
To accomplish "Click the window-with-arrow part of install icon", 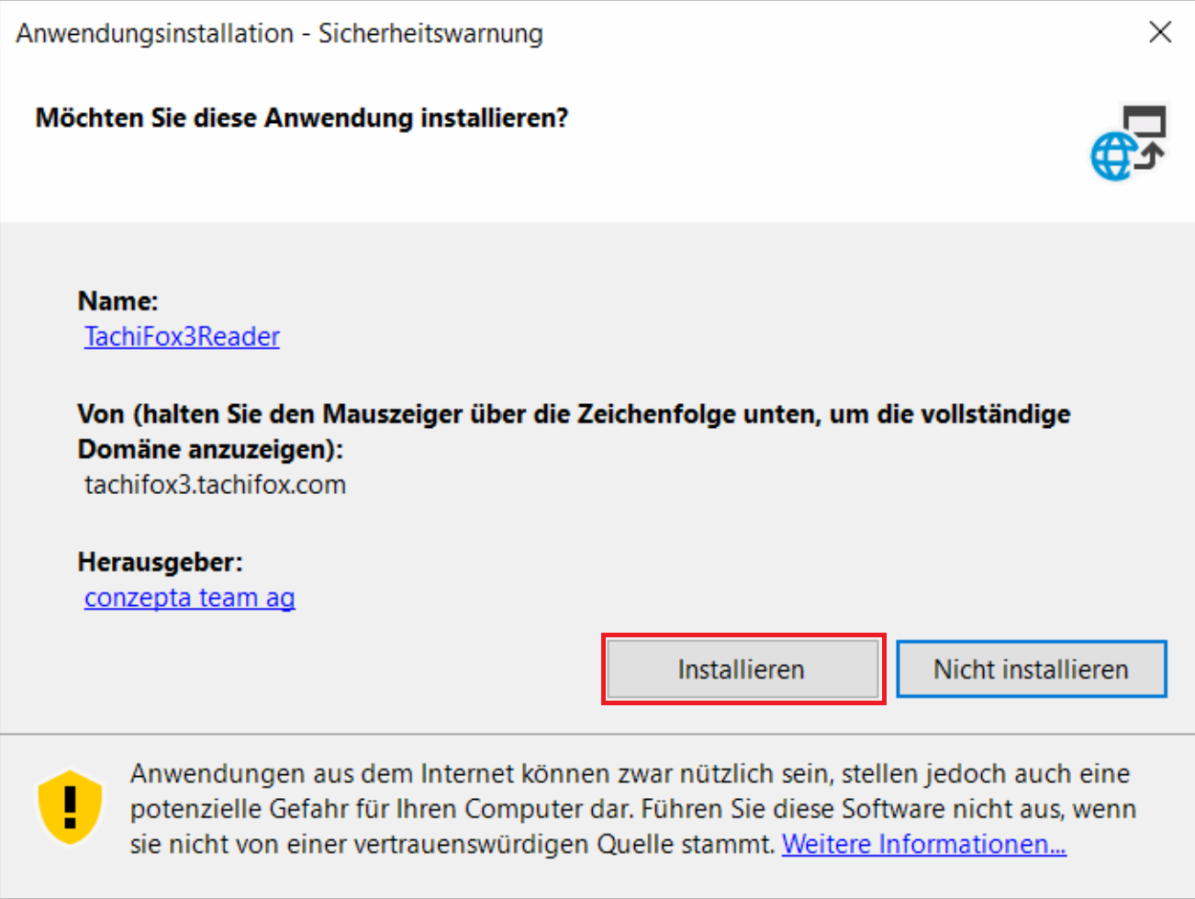I will (1146, 129).
